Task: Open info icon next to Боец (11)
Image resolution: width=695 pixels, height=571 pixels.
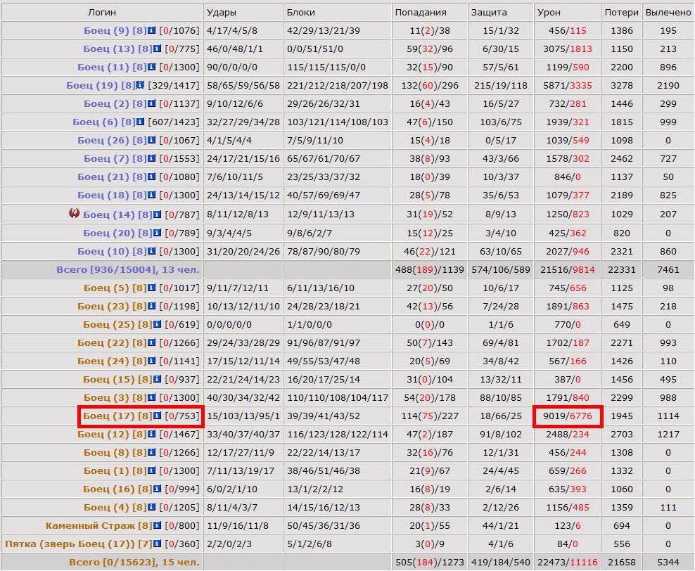Action: [x=151, y=66]
